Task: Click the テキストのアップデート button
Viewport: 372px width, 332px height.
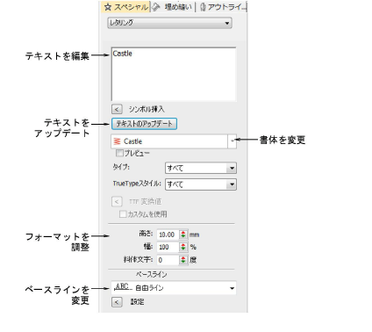Action: click(144, 124)
